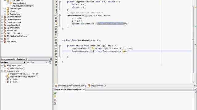
Task: Select Copyconstructor(Copyconstructor c) member
Action: tap(24, 77)
